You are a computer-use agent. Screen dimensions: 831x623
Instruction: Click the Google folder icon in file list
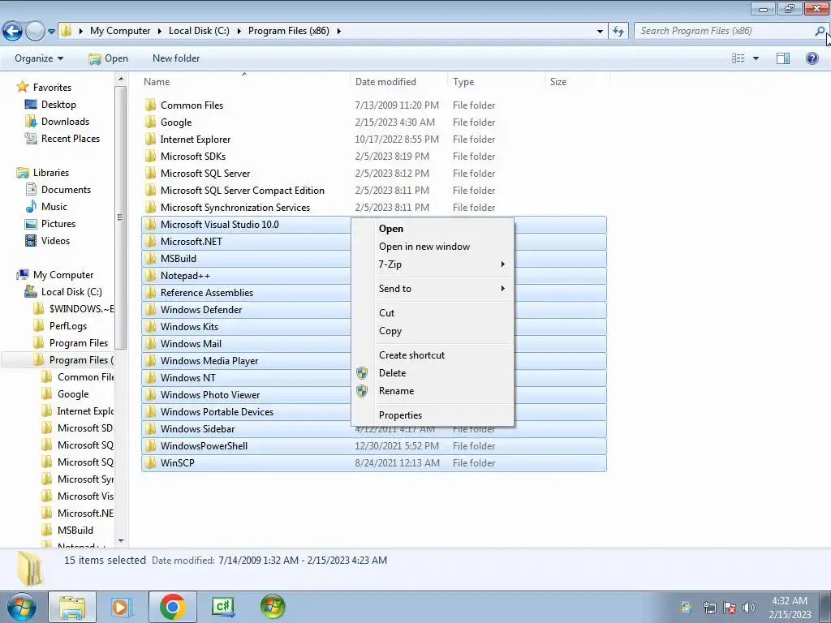point(151,122)
